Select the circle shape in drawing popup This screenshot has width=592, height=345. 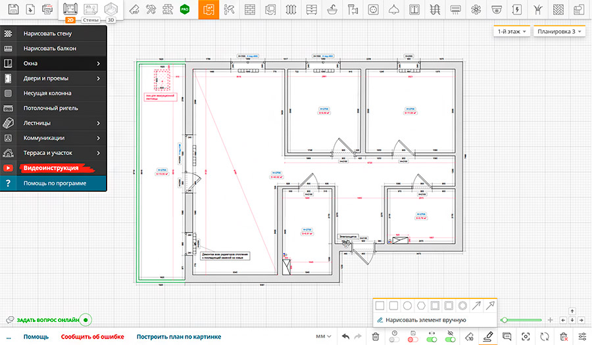click(407, 306)
